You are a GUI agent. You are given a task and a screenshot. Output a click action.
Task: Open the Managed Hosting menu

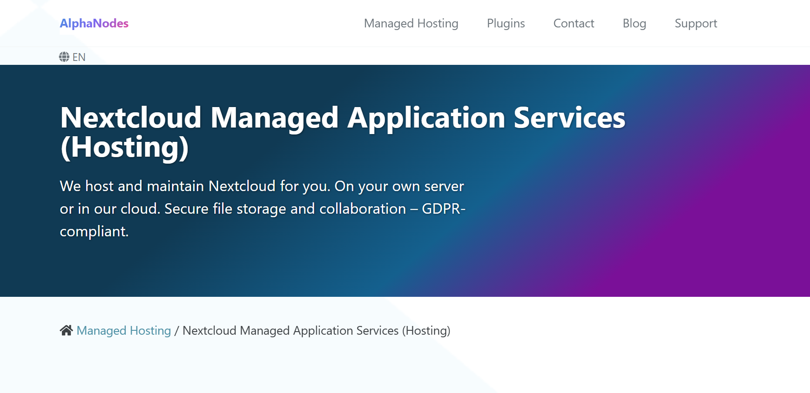pos(411,23)
